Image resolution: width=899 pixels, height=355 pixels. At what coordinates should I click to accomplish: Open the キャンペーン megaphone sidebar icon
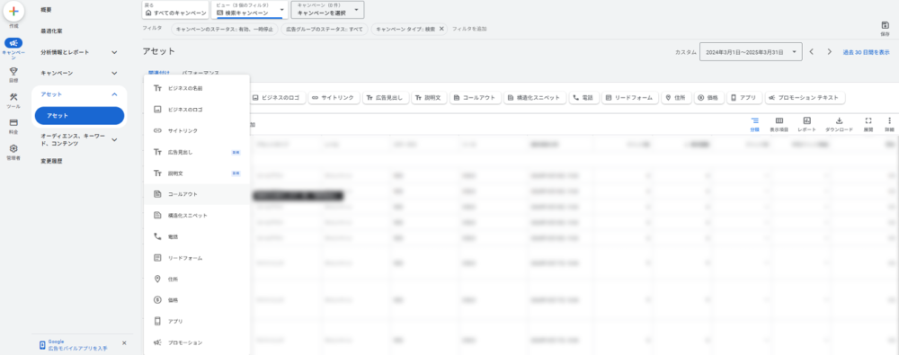[13, 43]
